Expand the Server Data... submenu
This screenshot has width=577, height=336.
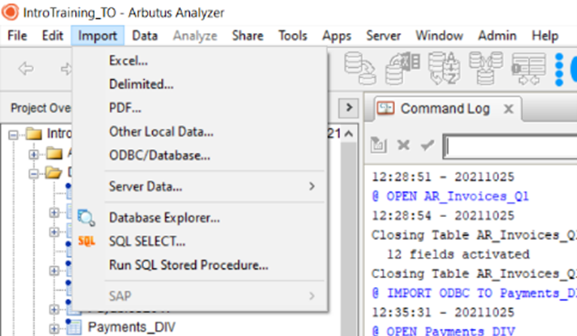tap(199, 186)
